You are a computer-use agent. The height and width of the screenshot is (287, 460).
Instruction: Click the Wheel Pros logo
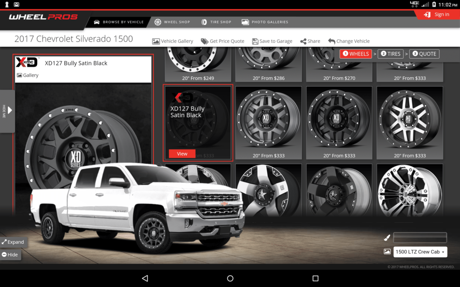click(43, 17)
